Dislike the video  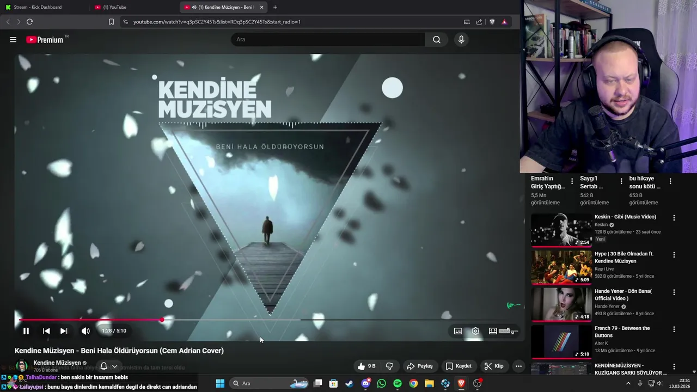389,366
